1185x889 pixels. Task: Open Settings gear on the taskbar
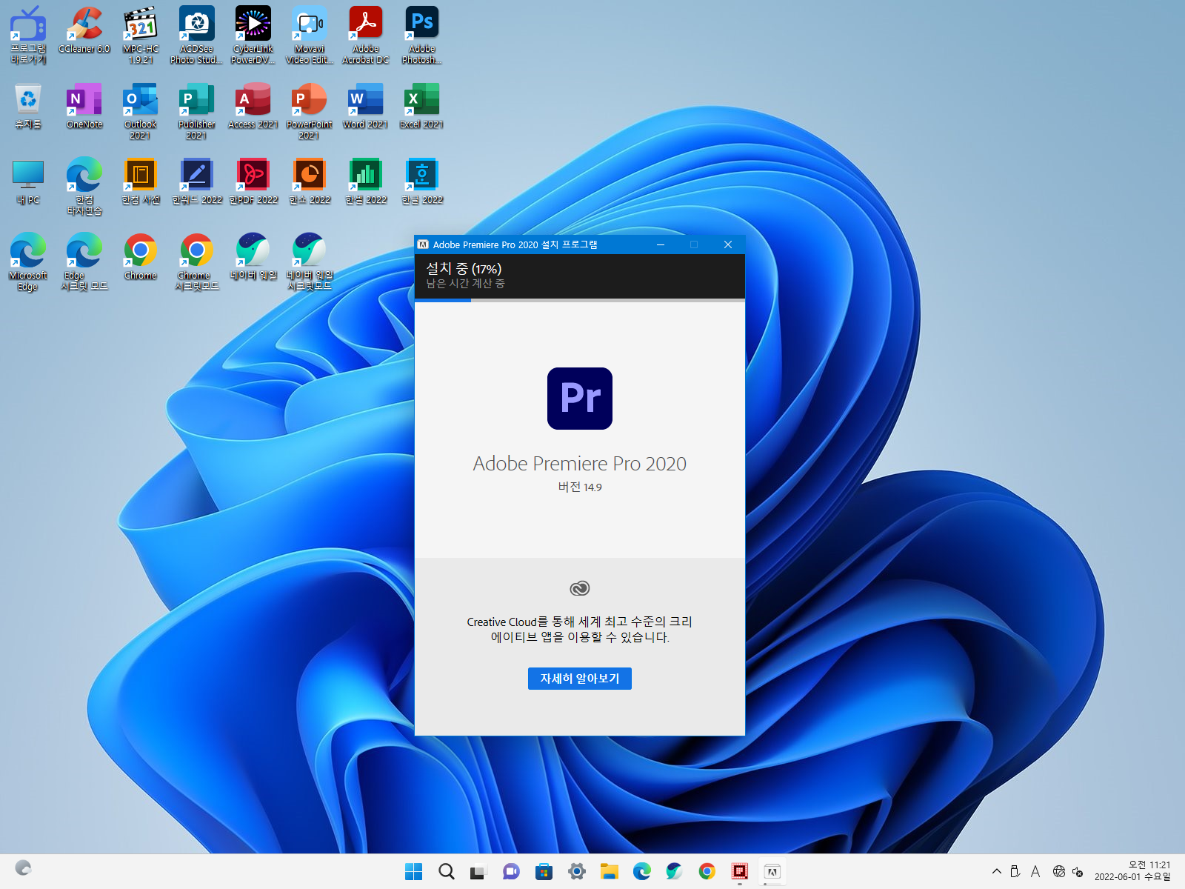point(577,872)
